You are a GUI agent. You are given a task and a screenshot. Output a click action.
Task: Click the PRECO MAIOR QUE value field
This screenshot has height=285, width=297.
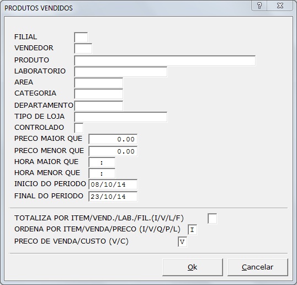[113, 139]
